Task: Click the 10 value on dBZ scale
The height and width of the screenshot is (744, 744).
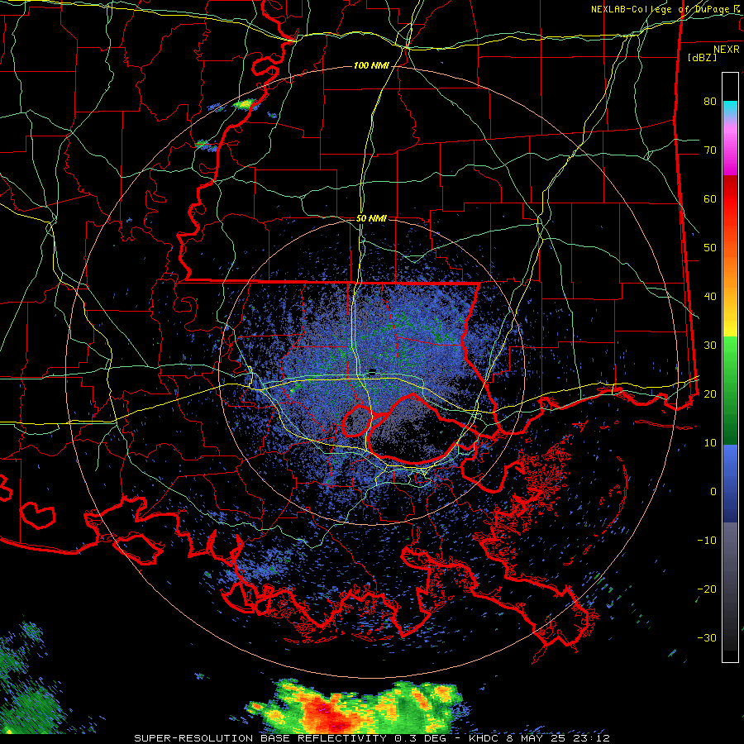Action: click(710, 443)
